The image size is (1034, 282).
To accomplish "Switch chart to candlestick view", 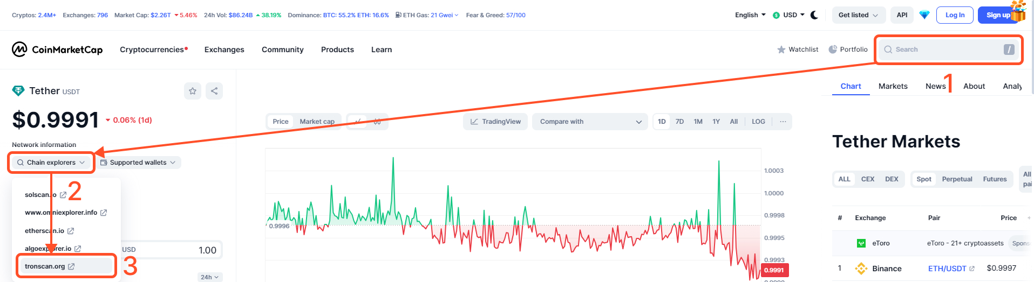I will point(377,122).
